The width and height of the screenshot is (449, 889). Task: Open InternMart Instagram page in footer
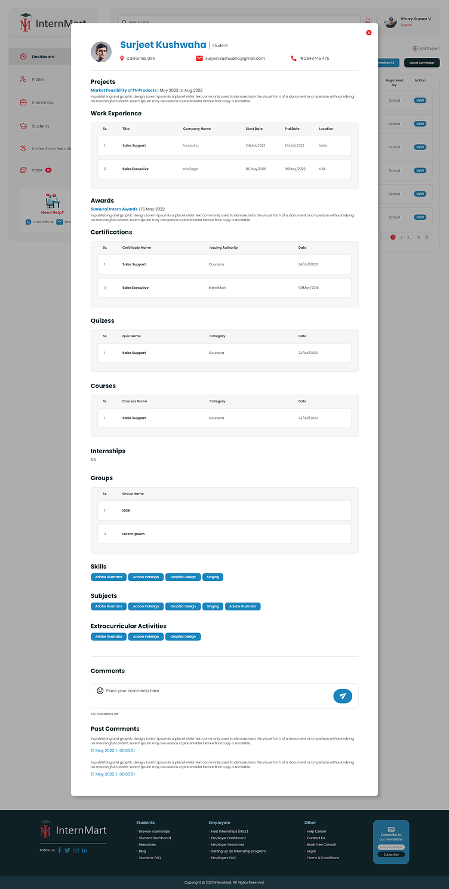click(76, 850)
